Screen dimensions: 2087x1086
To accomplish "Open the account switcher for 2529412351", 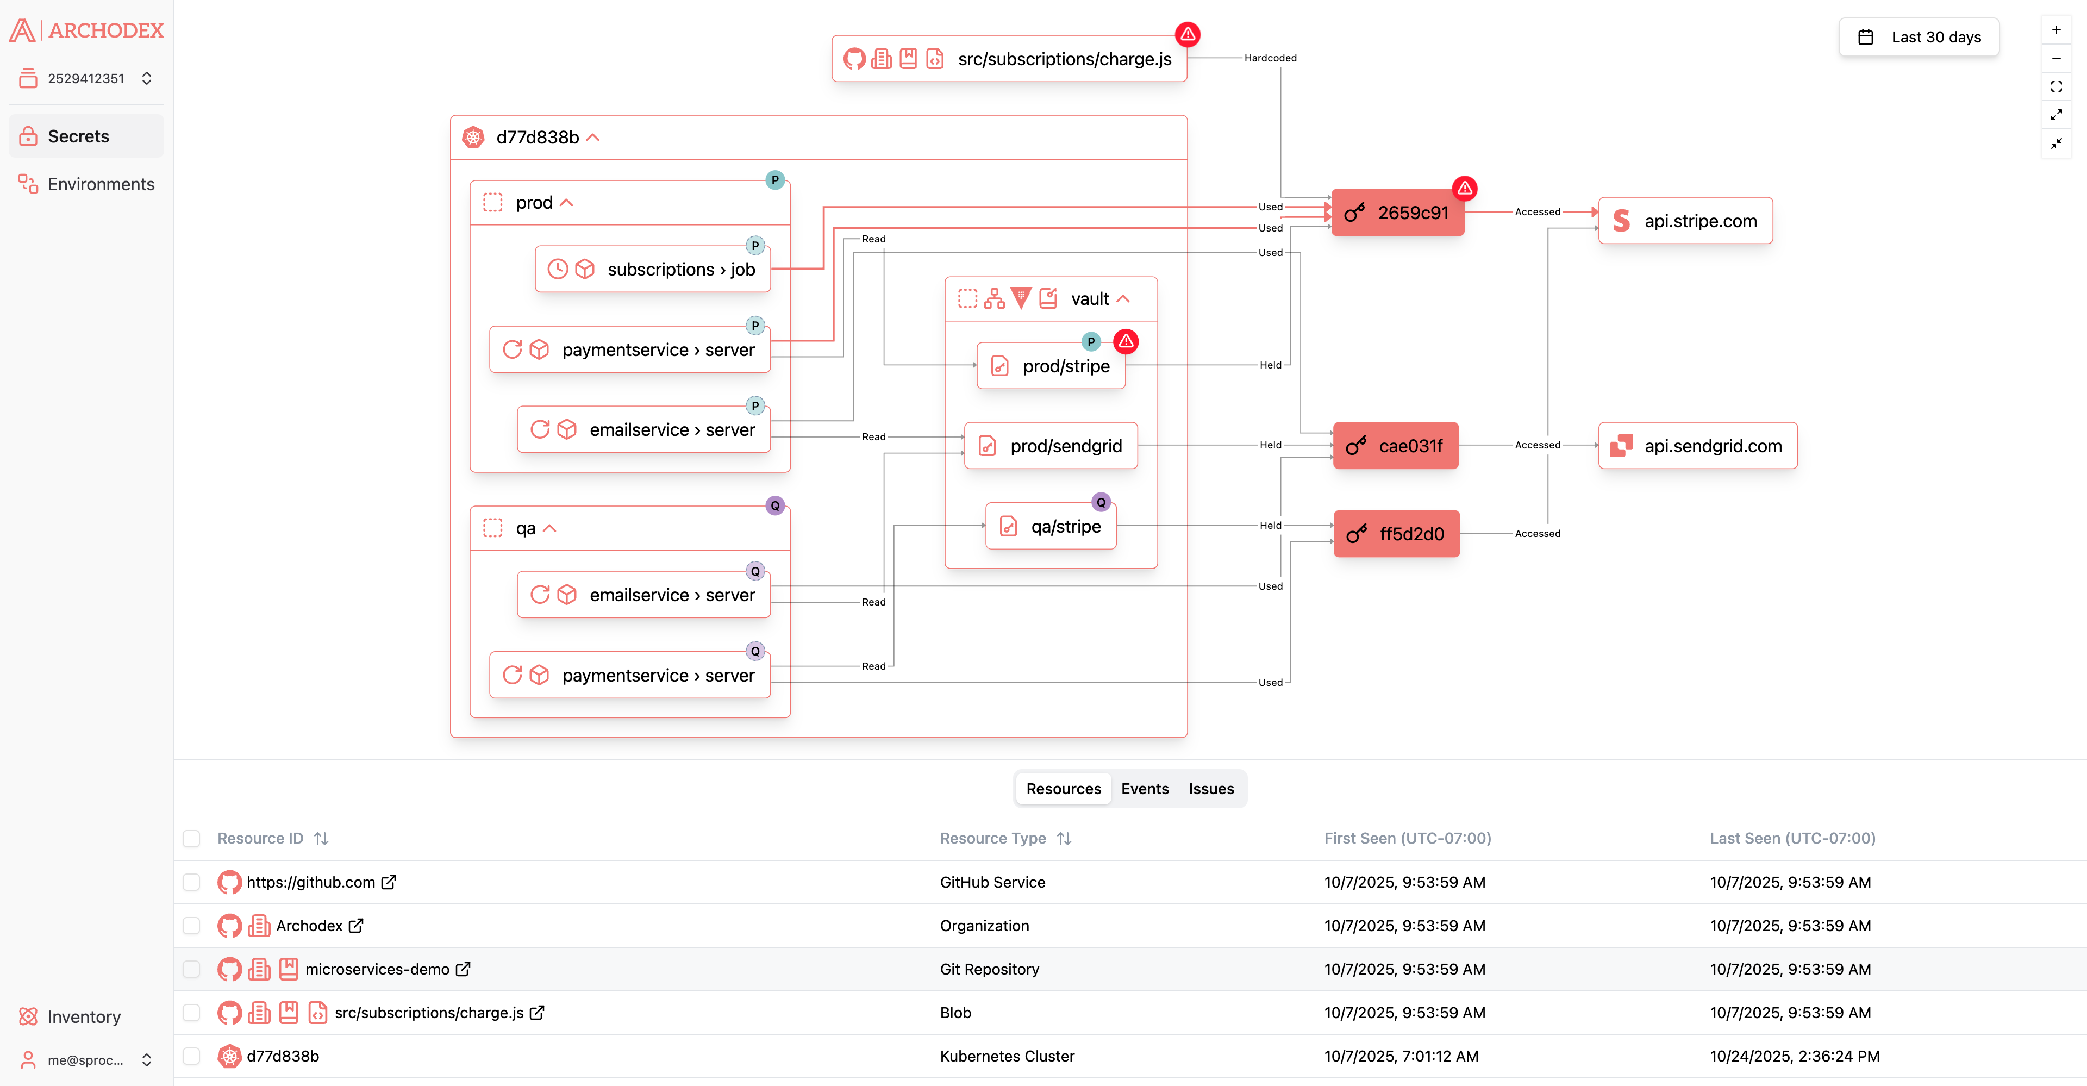I will (x=147, y=78).
